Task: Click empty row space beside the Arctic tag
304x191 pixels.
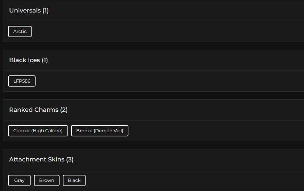Action: click(152, 31)
